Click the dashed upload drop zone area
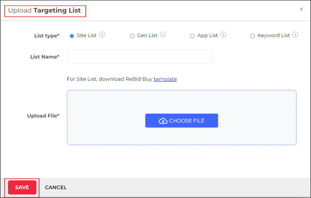This screenshot has height=198, width=311. 182,118
